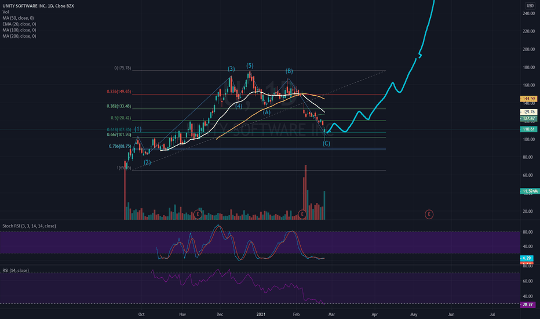Click the 144.50 orange price label
Screen dimensions: 540x319
(x=528, y=99)
